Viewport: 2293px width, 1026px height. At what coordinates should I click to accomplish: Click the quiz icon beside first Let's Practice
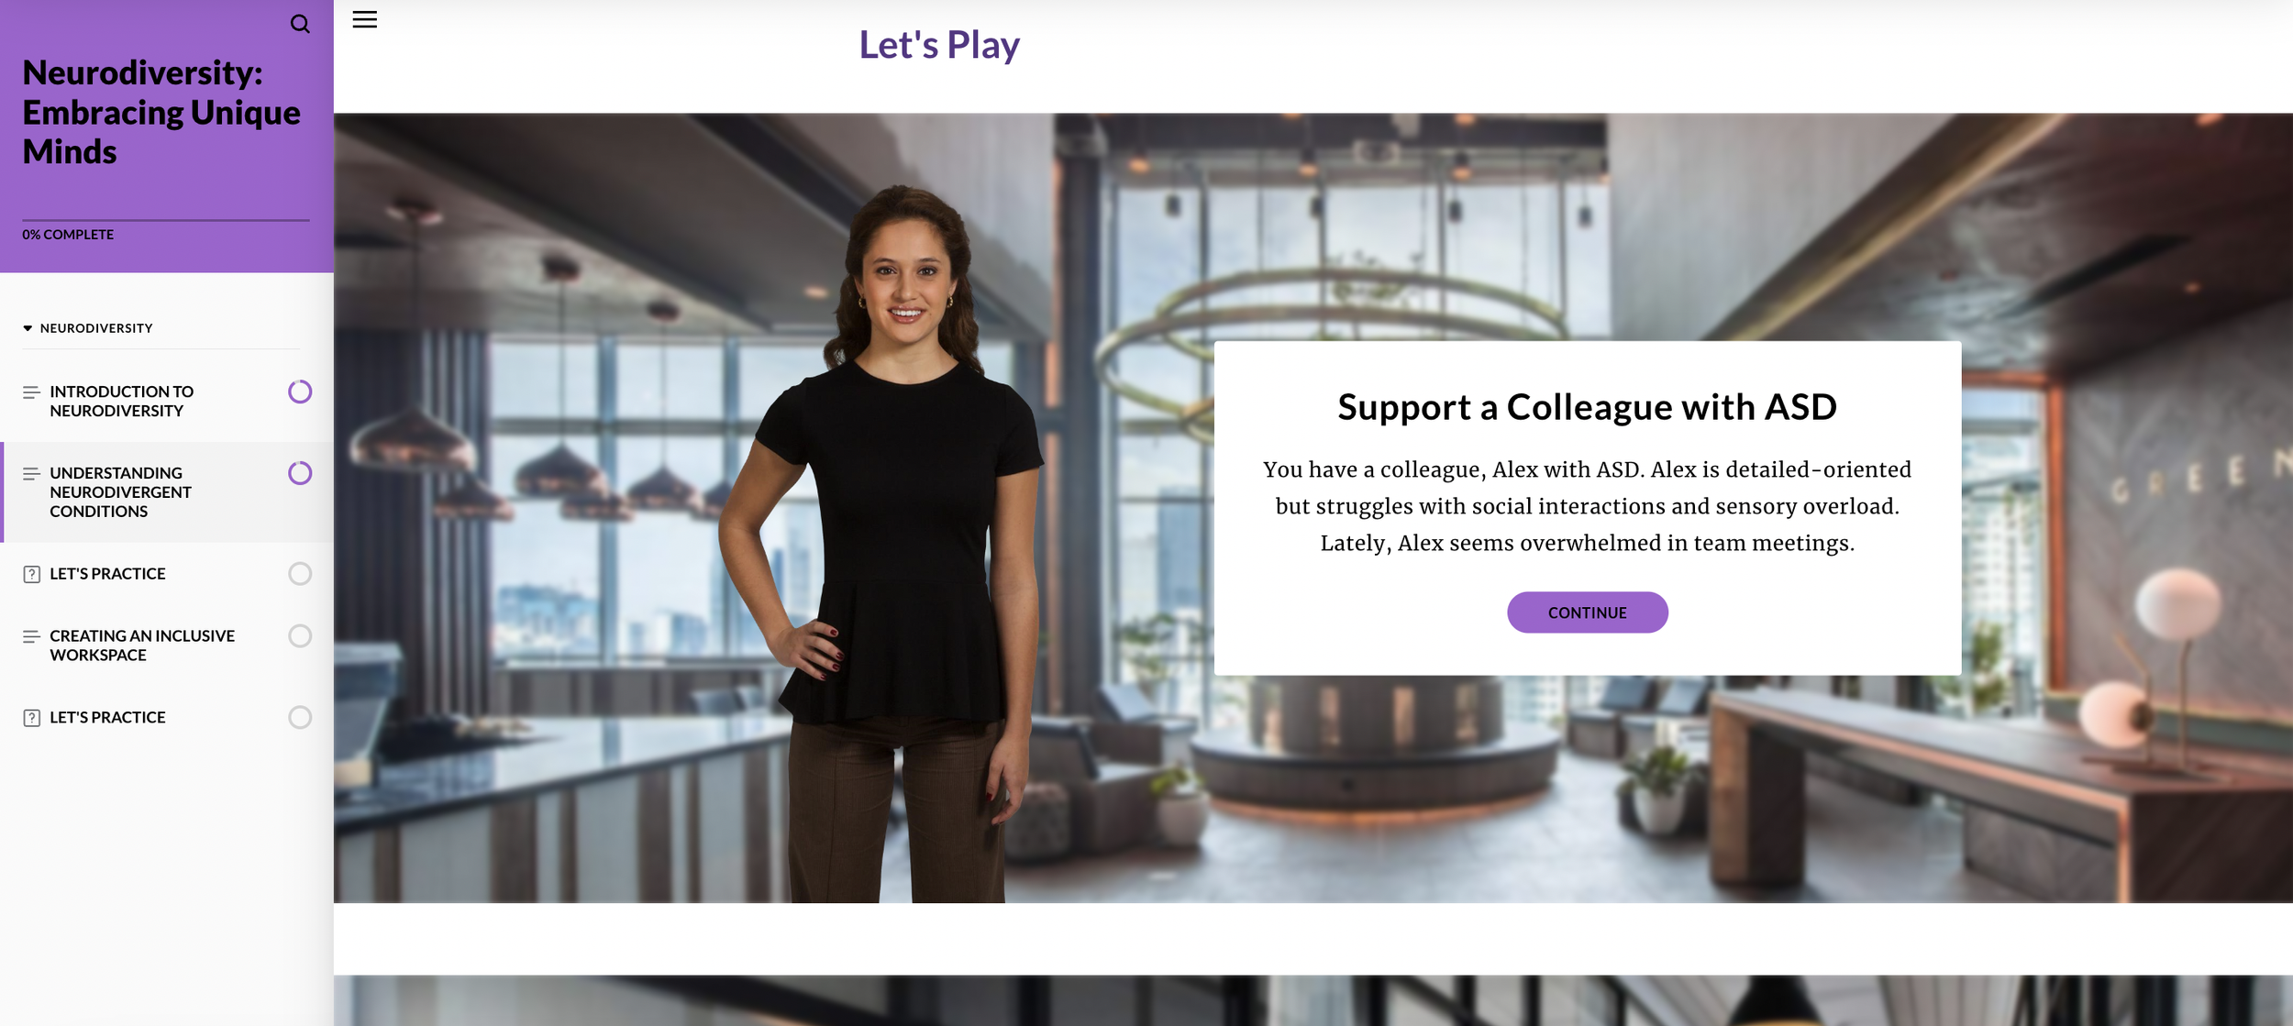click(31, 574)
